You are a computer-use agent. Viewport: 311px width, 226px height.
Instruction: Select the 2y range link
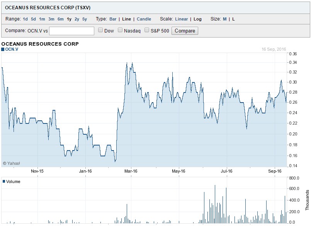coord(77,19)
